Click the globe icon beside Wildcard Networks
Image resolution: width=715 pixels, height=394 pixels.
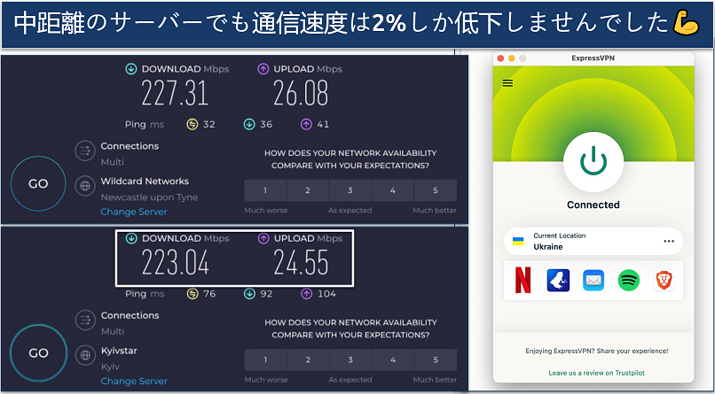tap(85, 186)
